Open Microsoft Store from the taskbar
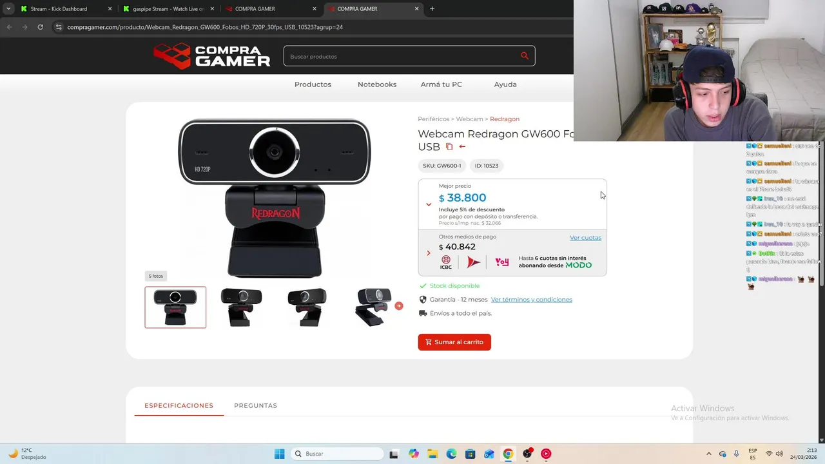This screenshot has height=464, width=825. [471, 454]
